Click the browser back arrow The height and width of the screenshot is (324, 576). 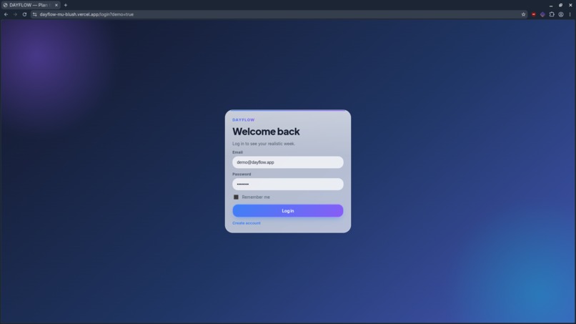coord(6,14)
